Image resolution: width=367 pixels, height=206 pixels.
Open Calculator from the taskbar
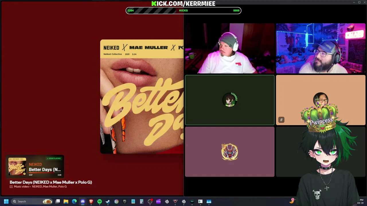point(141,201)
